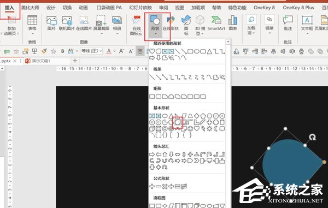Select the multiply sign in 公式形状
The image size is (328, 208).
click(x=165, y=186)
